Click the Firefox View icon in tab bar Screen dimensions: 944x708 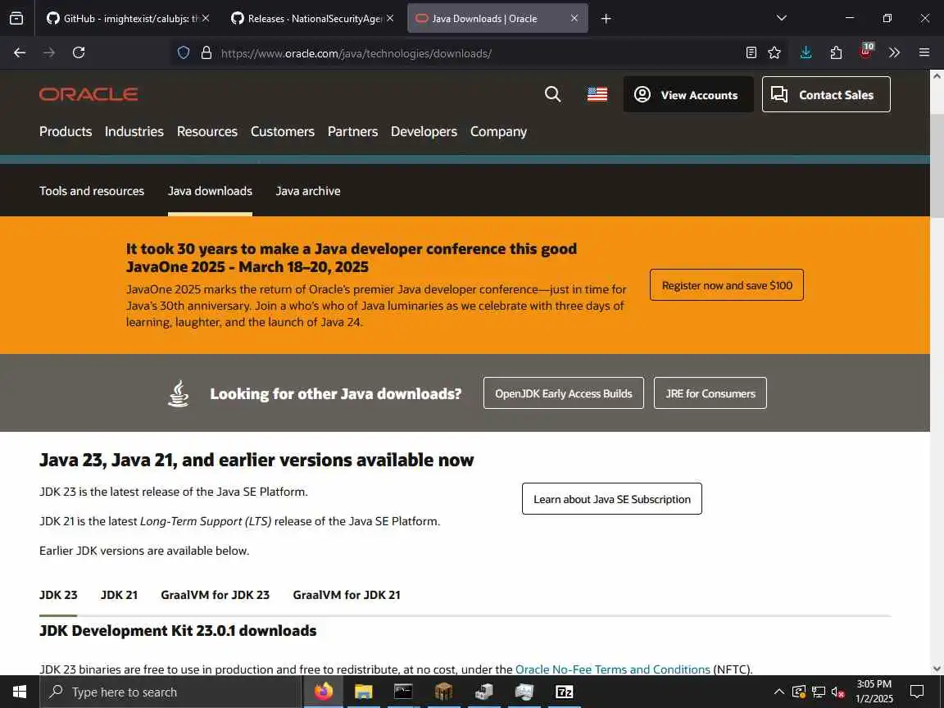pyautogui.click(x=16, y=19)
